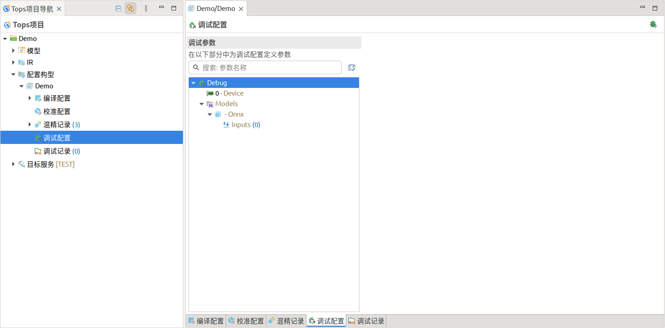
Task: Collapse the Debug parameter node
Action: point(193,83)
